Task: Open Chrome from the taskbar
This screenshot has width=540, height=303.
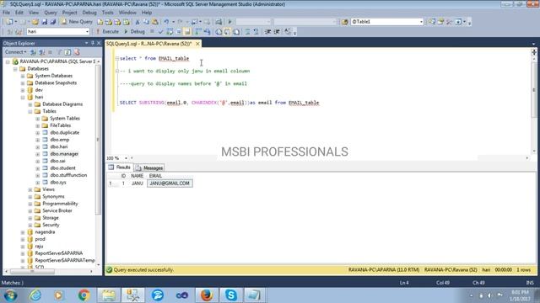Action: tap(84, 295)
